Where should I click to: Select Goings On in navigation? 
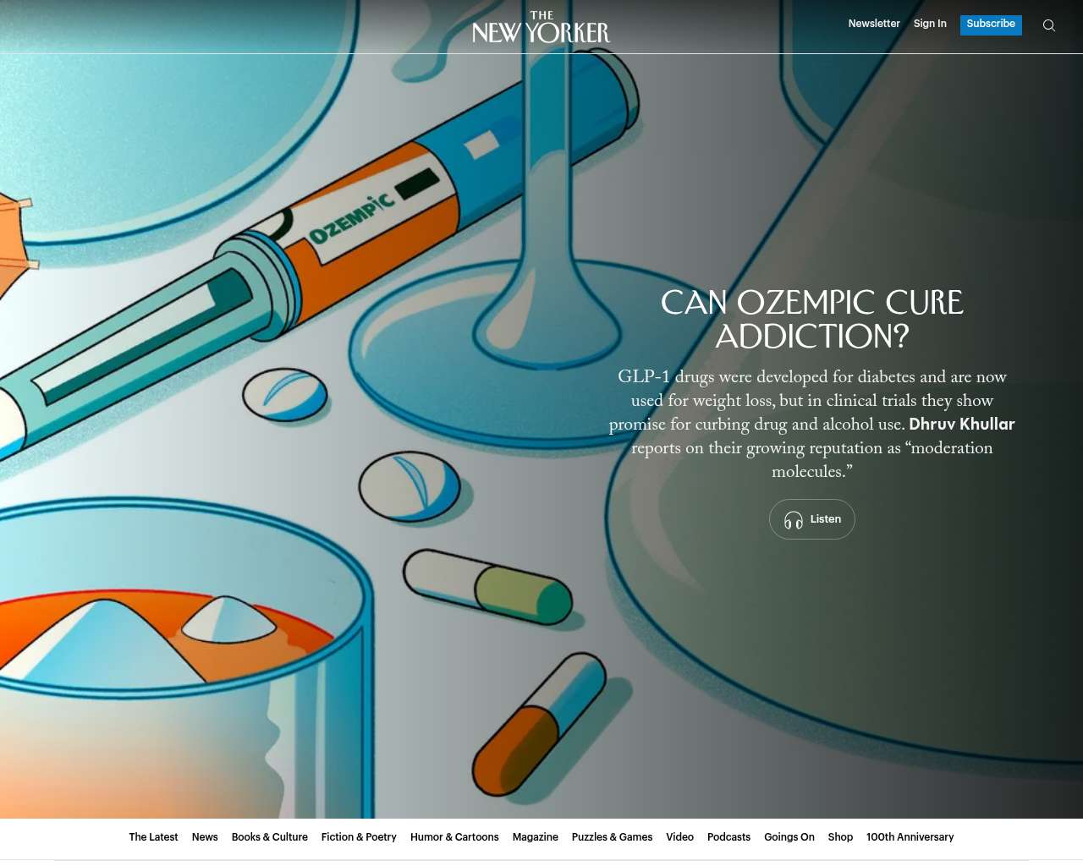[789, 837]
